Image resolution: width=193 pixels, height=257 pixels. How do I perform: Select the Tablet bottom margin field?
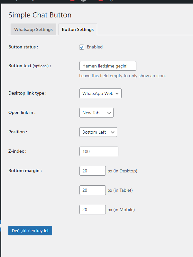tap(93, 190)
